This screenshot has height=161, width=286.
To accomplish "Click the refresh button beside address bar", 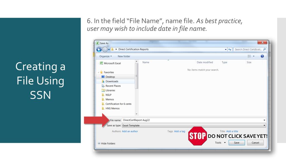I will 230,49.
